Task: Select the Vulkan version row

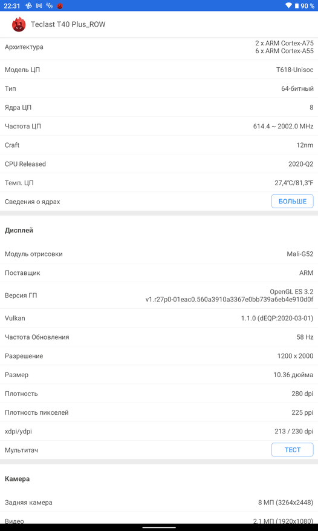Action: 159,318
